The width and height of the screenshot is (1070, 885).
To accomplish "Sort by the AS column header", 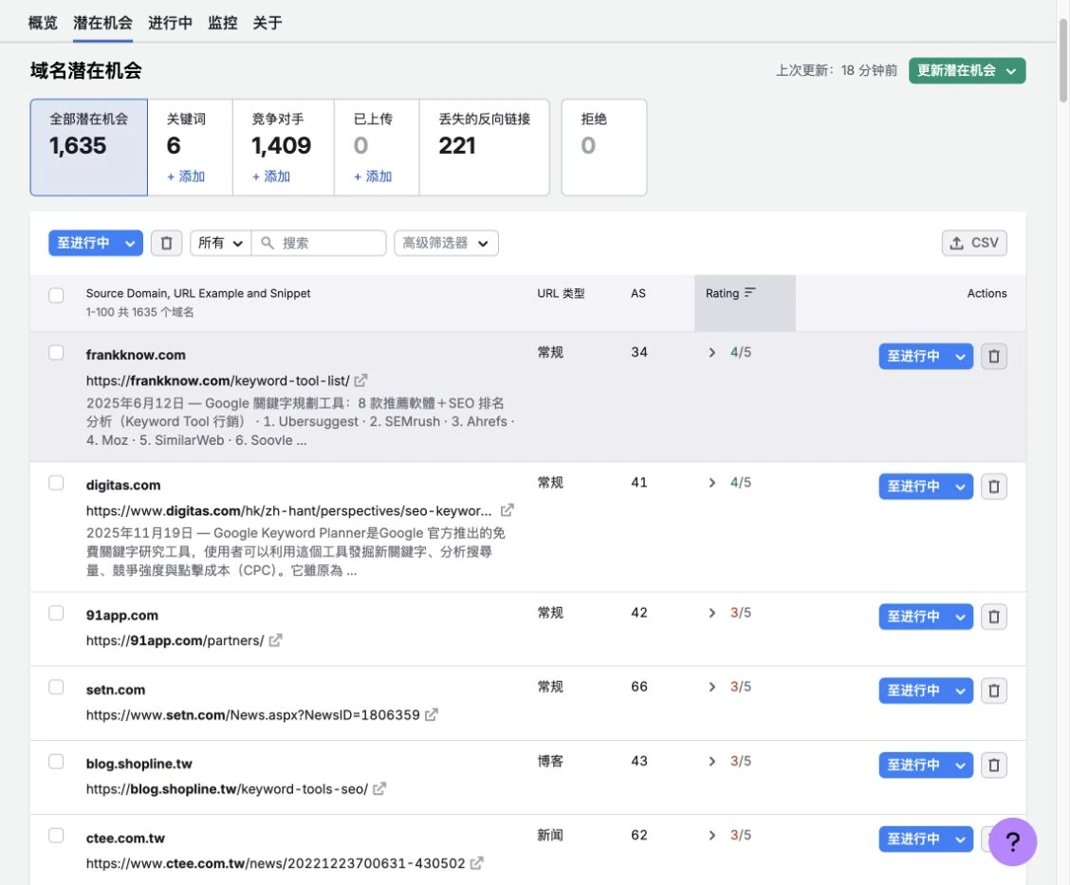I will click(x=638, y=293).
